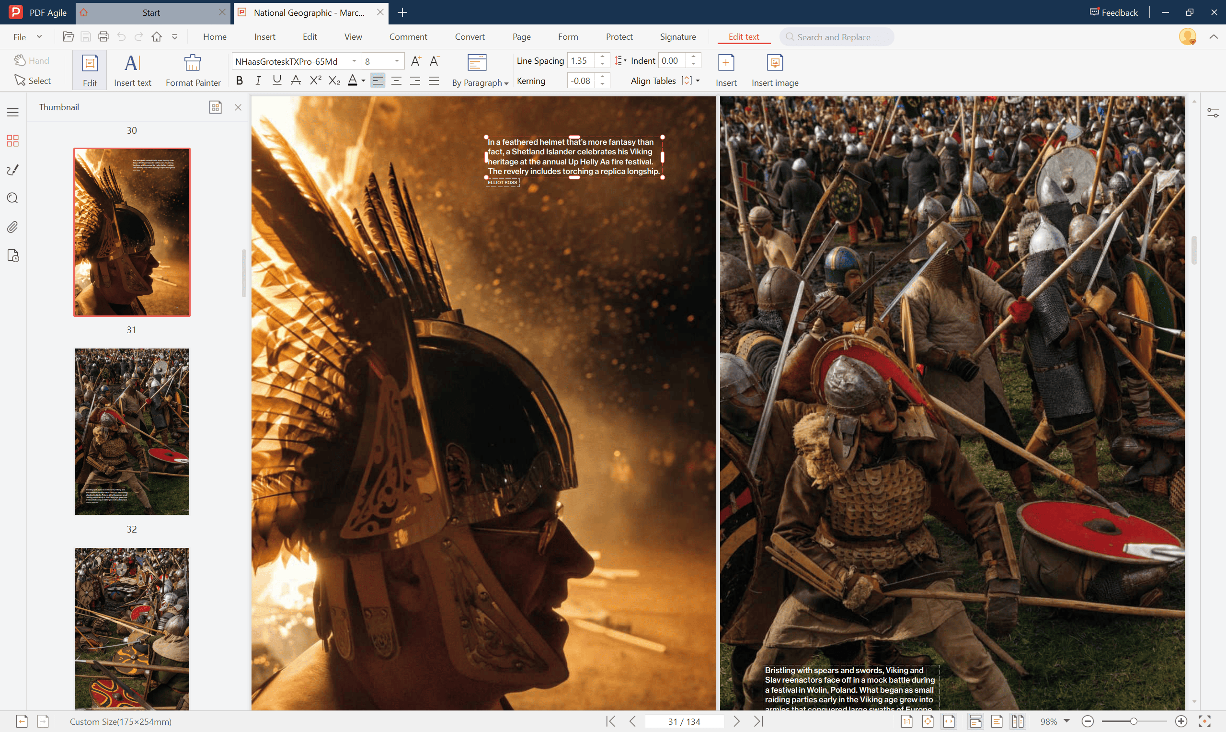Select the Insert text tool

132,63
